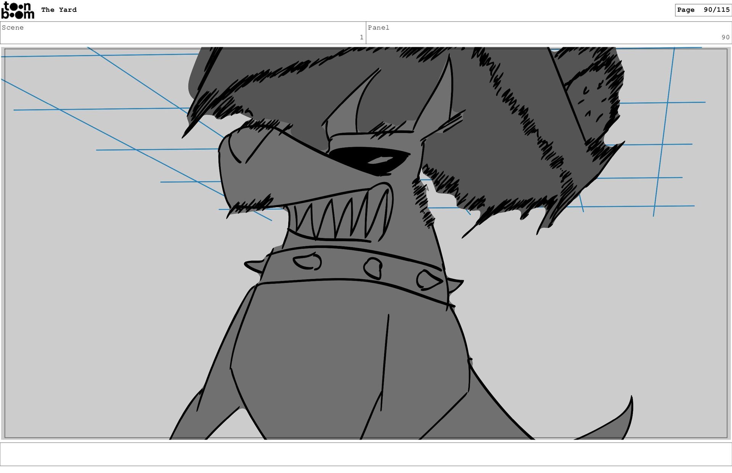Click the Scene label in header
Image resolution: width=732 pixels, height=473 pixels.
click(13, 27)
